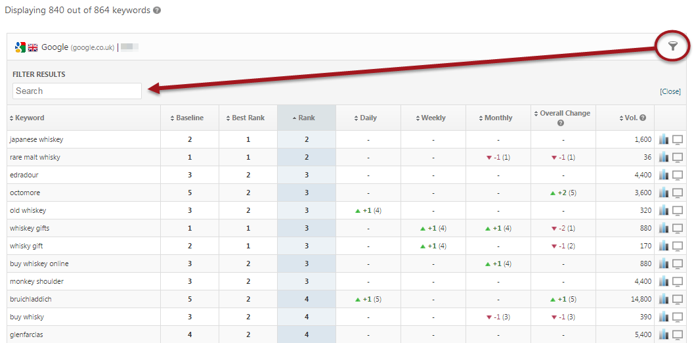Click keyword 'japanese whiskey'
The width and height of the screenshot is (694, 343).
coord(36,139)
